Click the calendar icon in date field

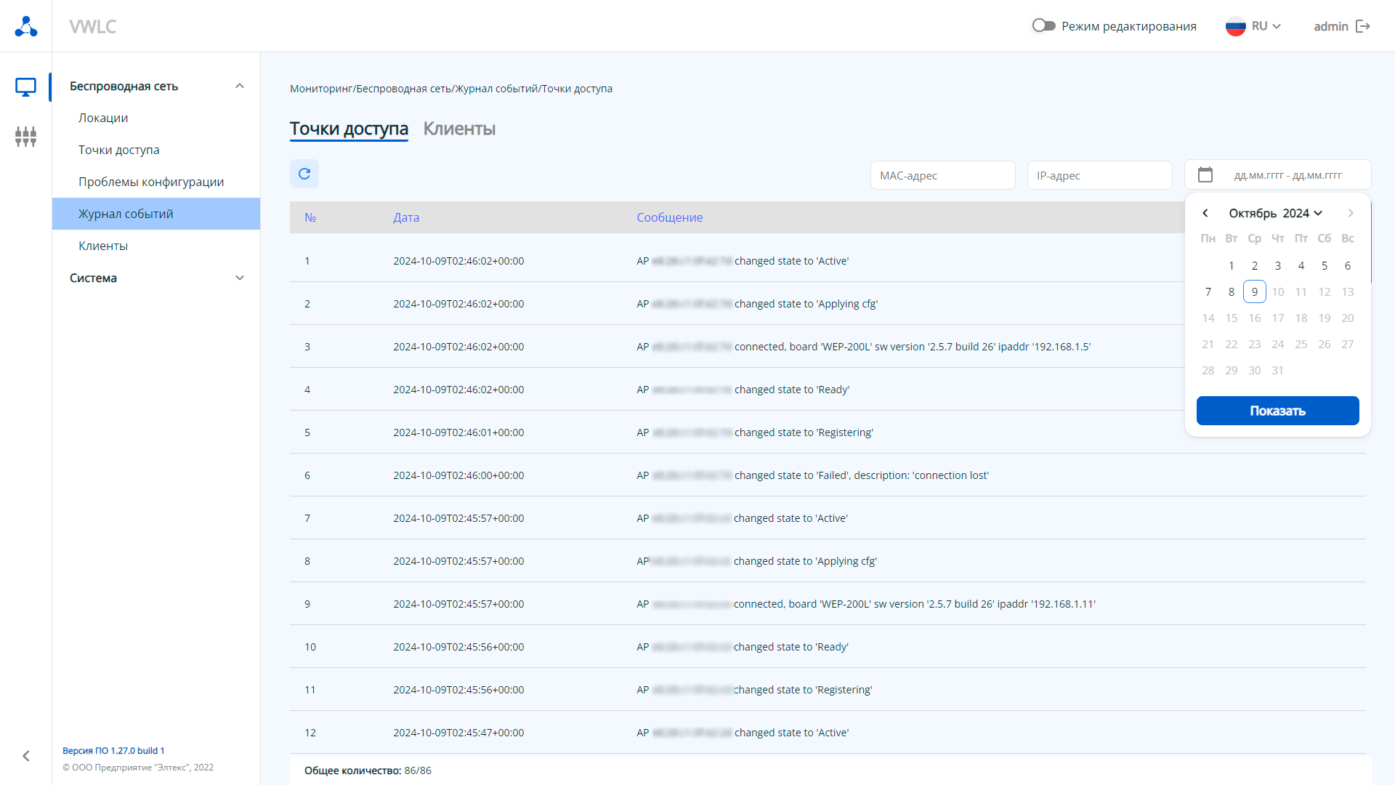pos(1205,175)
